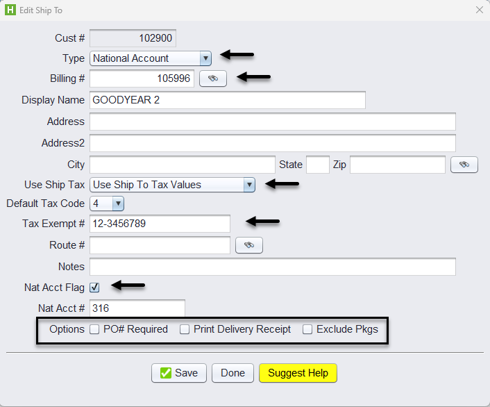Tick the Print Delivery Receipt checkbox
The width and height of the screenshot is (490, 407).
[185, 330]
